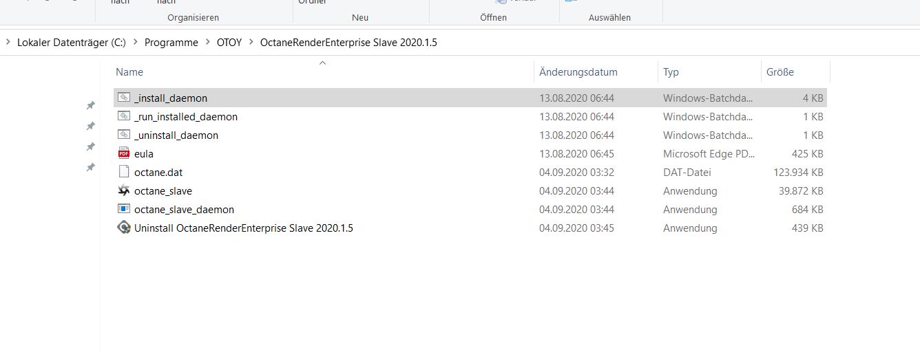Select the file name octane.dat

(158, 173)
